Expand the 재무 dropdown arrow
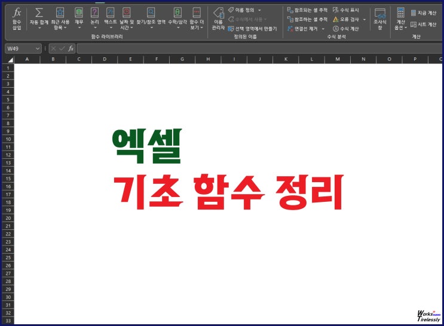Screen dimensions: 444x326 click(x=79, y=27)
